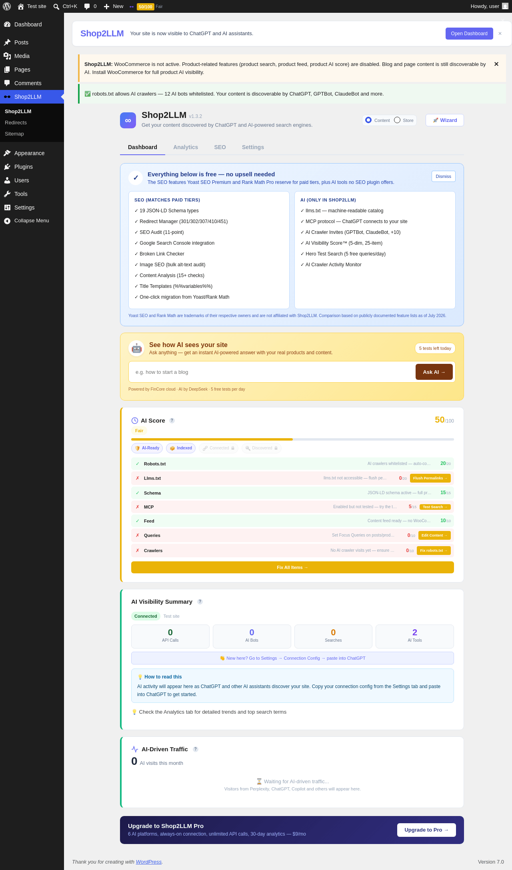Click Ask AI button
The image size is (512, 870).
click(x=434, y=372)
